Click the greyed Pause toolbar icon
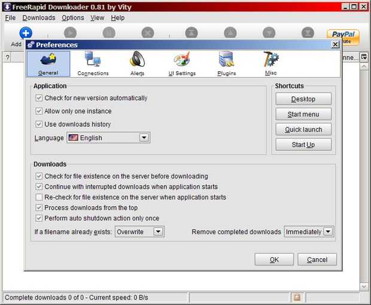 click(x=109, y=33)
